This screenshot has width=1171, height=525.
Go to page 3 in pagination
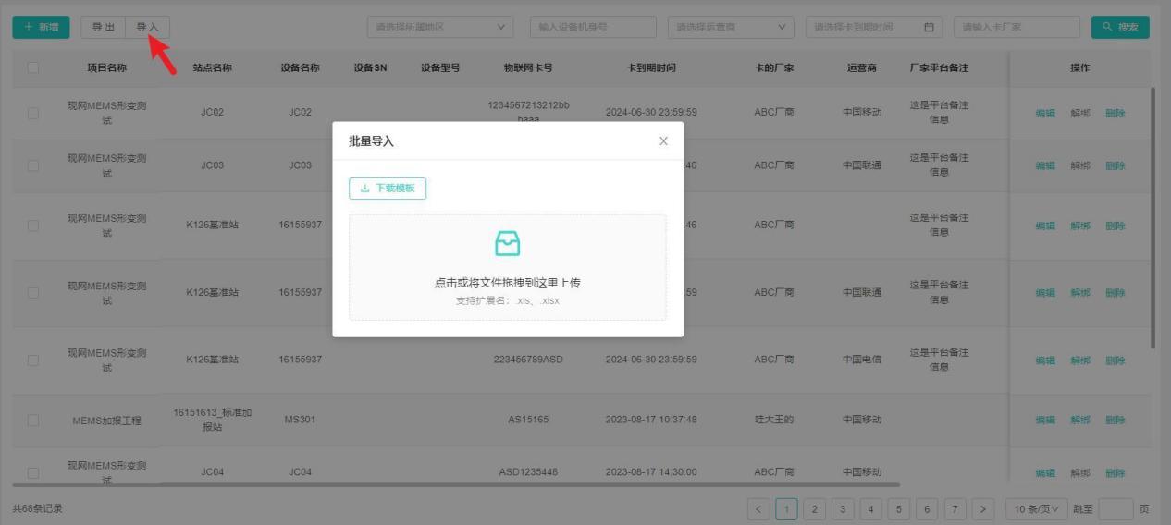843,508
